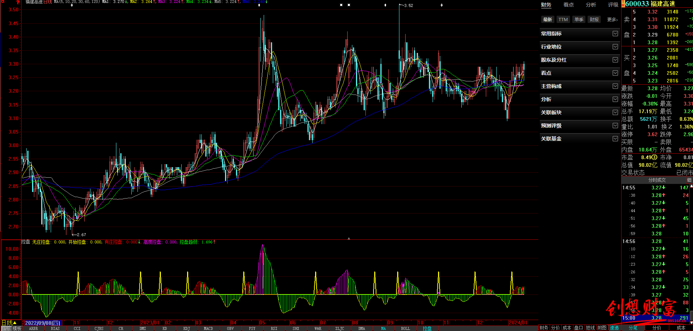Select the 控盘 indicator tab

pos(427,328)
